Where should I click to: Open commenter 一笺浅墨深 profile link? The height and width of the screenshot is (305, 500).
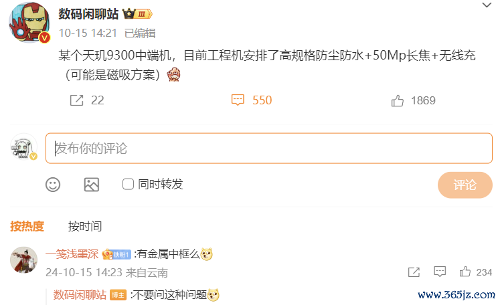72,254
